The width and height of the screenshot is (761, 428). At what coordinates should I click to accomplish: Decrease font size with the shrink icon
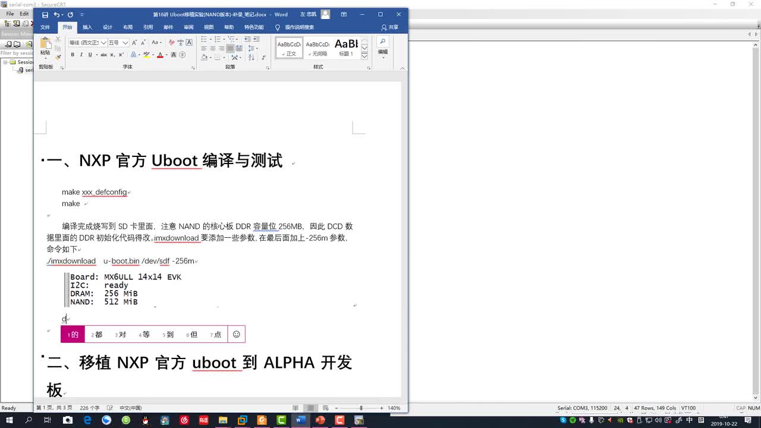pos(143,42)
